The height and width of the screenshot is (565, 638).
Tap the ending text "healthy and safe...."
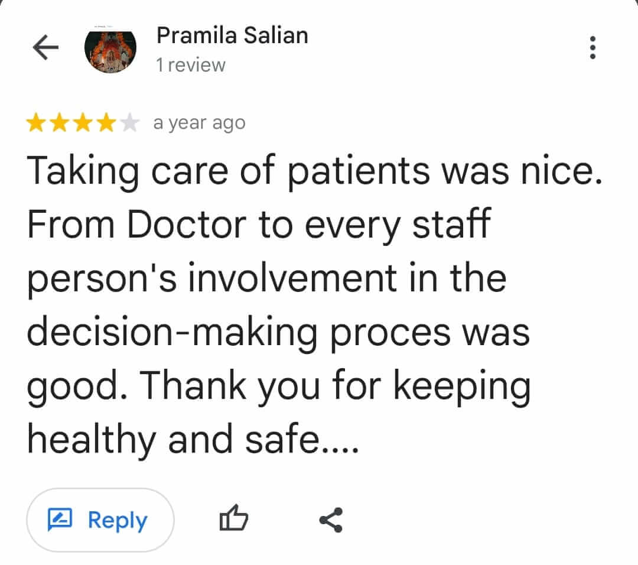click(193, 440)
